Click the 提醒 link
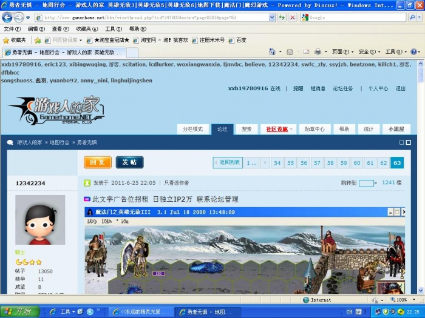The height and width of the screenshot is (318, 425). 298,88
